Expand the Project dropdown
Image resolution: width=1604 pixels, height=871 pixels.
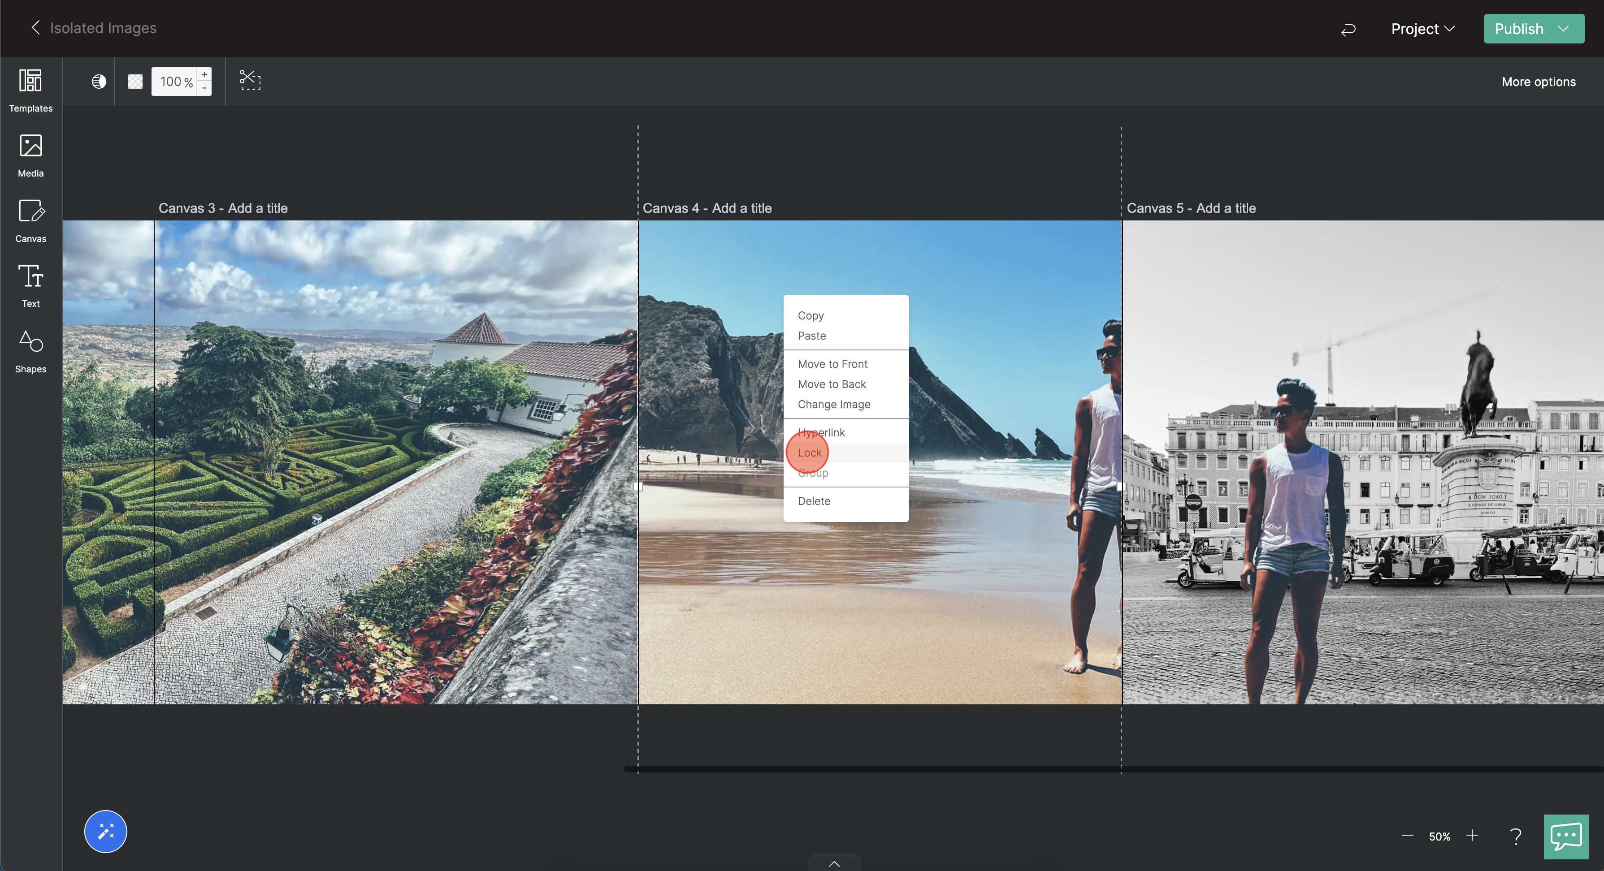pyautogui.click(x=1422, y=29)
